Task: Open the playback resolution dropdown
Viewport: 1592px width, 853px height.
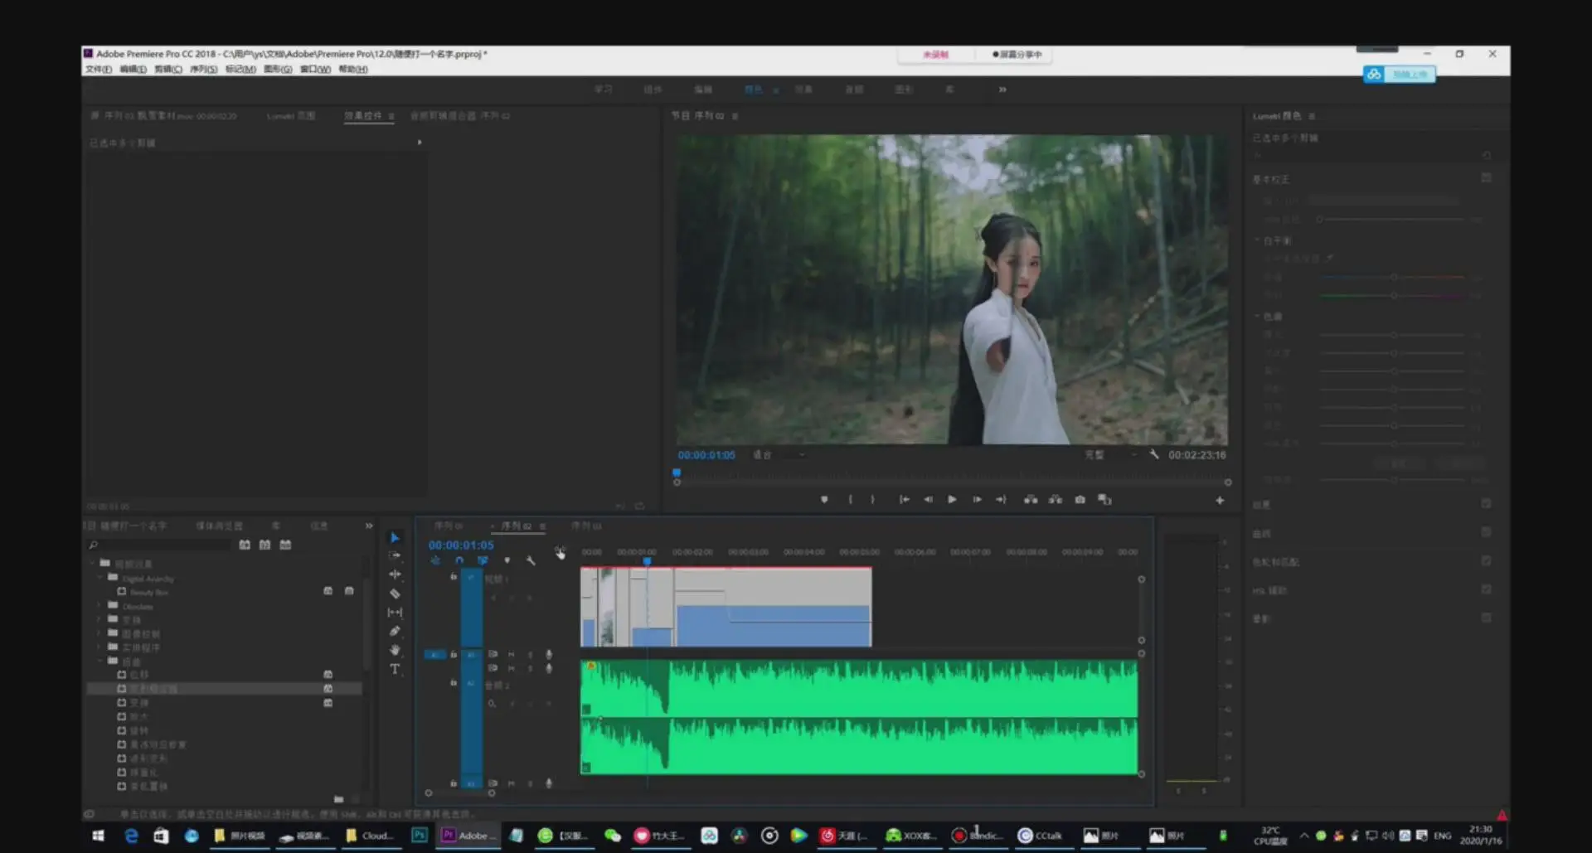Action: click(x=1111, y=455)
